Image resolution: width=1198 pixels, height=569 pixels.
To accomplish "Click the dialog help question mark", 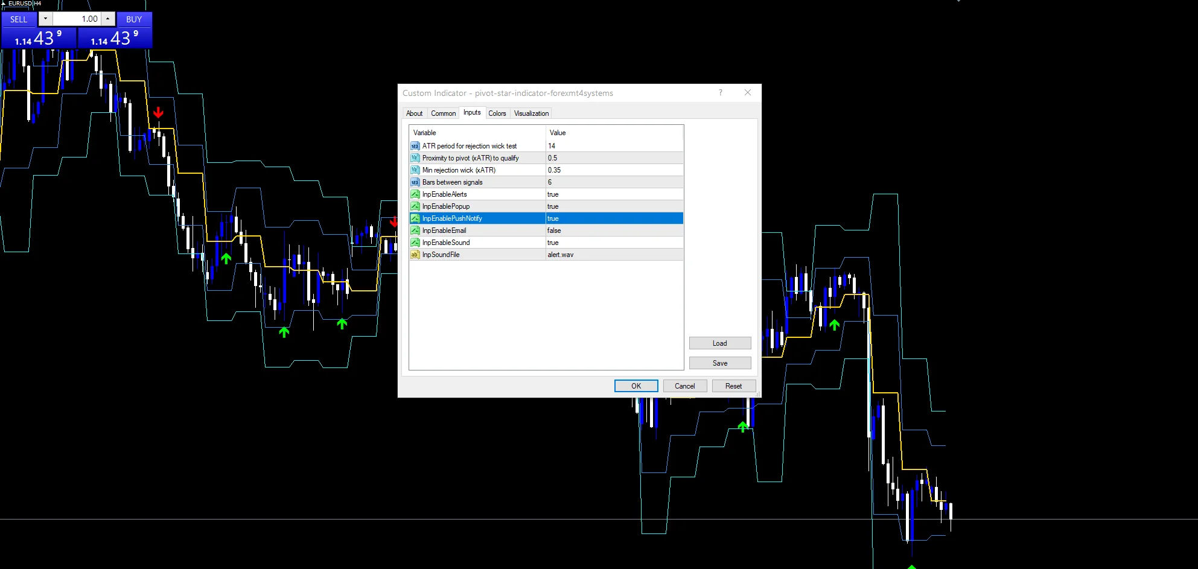I will click(720, 92).
